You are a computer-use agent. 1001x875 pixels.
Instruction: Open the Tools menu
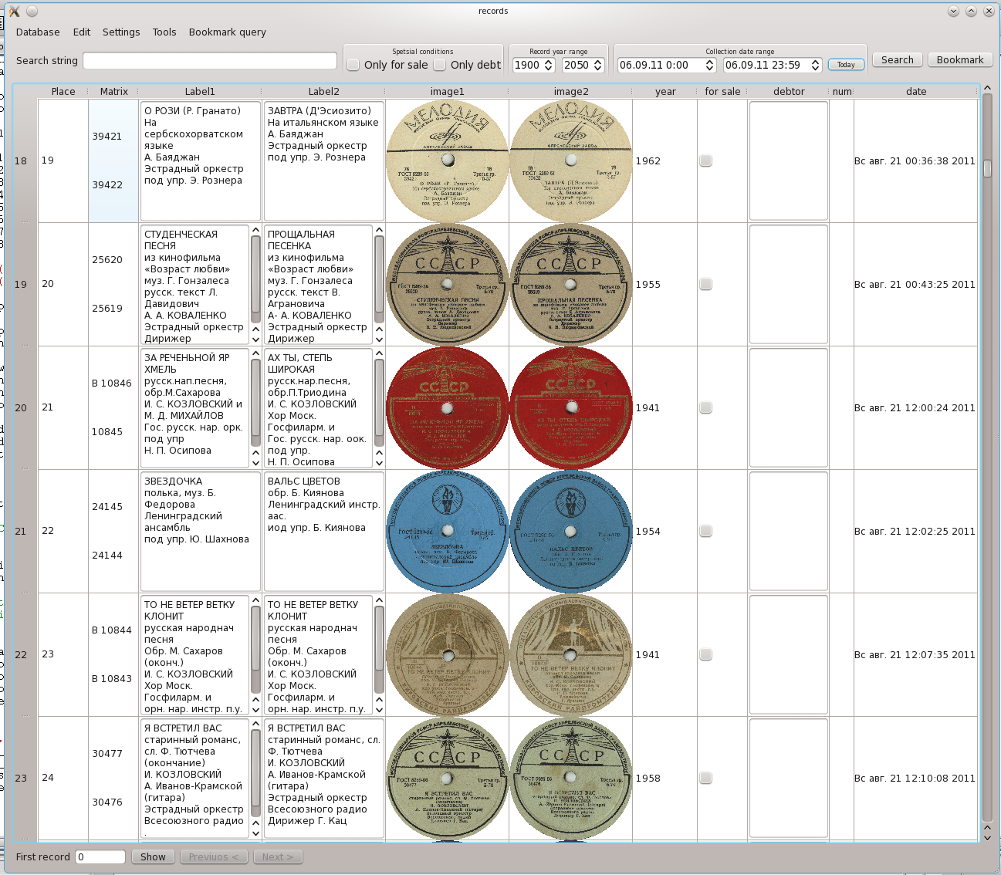tap(164, 32)
